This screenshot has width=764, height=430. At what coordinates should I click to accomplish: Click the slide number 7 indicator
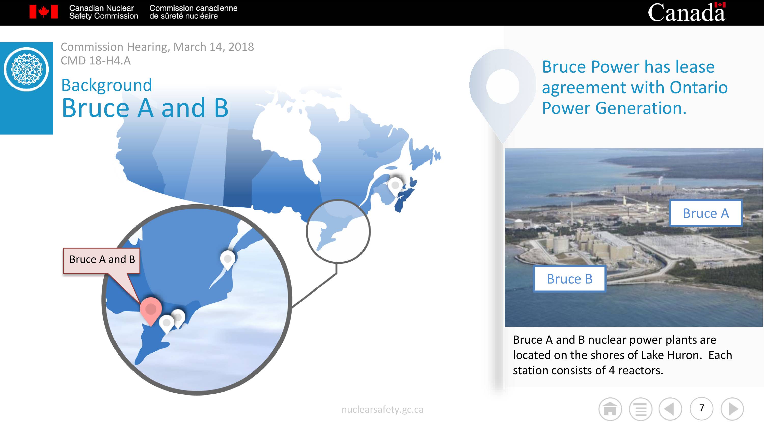tap(701, 409)
